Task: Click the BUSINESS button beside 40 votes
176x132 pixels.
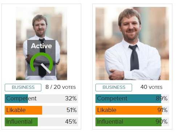Action: [x=114, y=87]
